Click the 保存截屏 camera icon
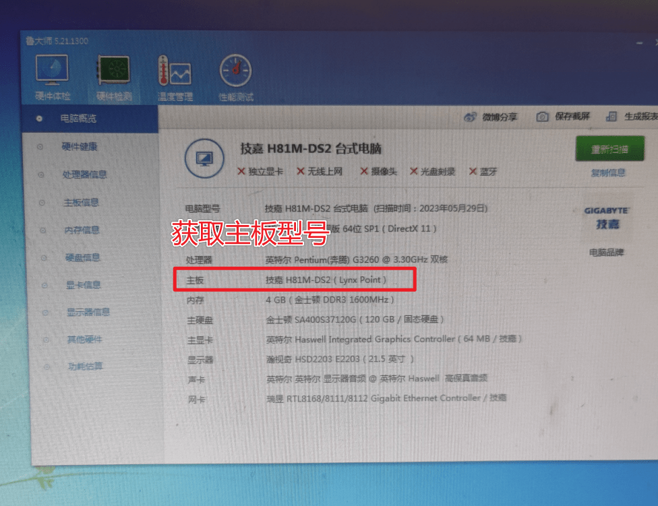The image size is (658, 506). coord(542,117)
